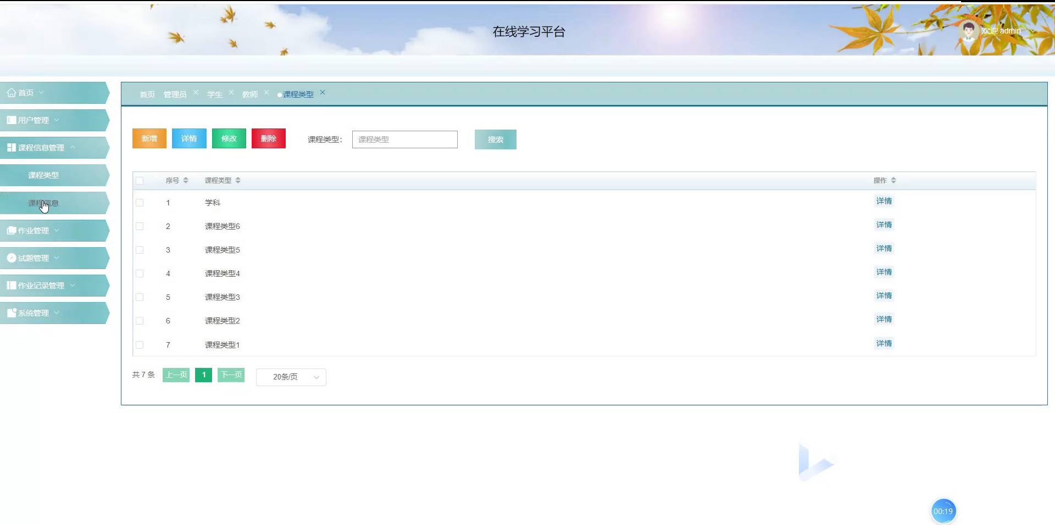Open 详情 for the 学科 row

click(884, 201)
